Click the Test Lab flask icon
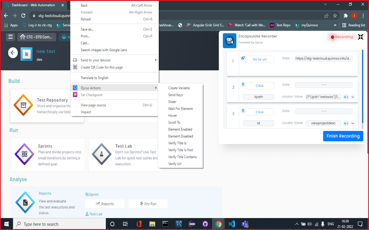Viewport: 369px width, 230px height. click(x=101, y=154)
